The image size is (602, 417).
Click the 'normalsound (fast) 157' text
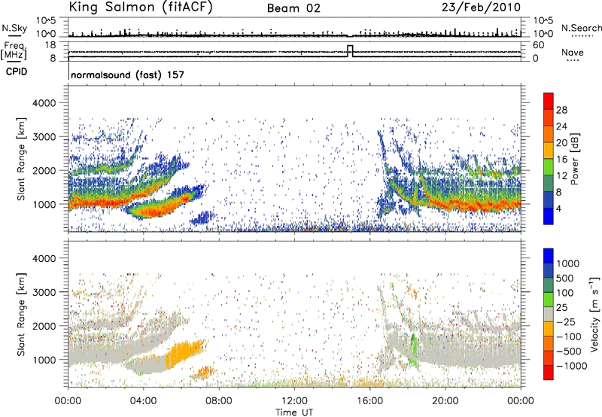127,75
